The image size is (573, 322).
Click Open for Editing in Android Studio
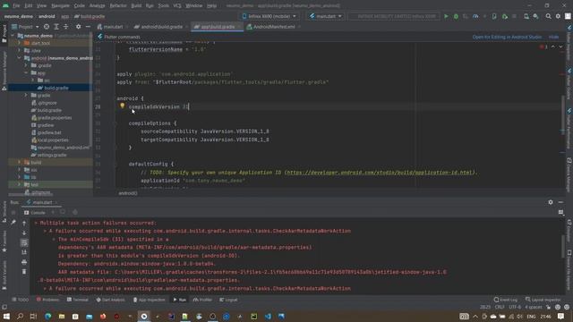[508, 37]
